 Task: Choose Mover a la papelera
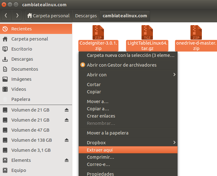(128, 133)
